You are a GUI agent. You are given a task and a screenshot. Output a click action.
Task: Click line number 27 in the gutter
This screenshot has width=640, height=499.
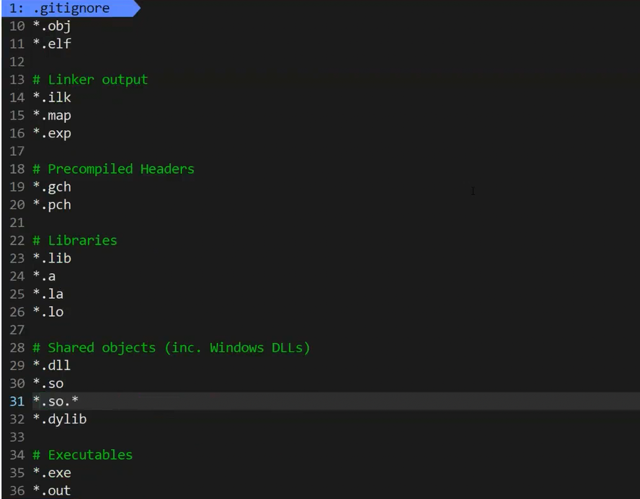pos(17,330)
